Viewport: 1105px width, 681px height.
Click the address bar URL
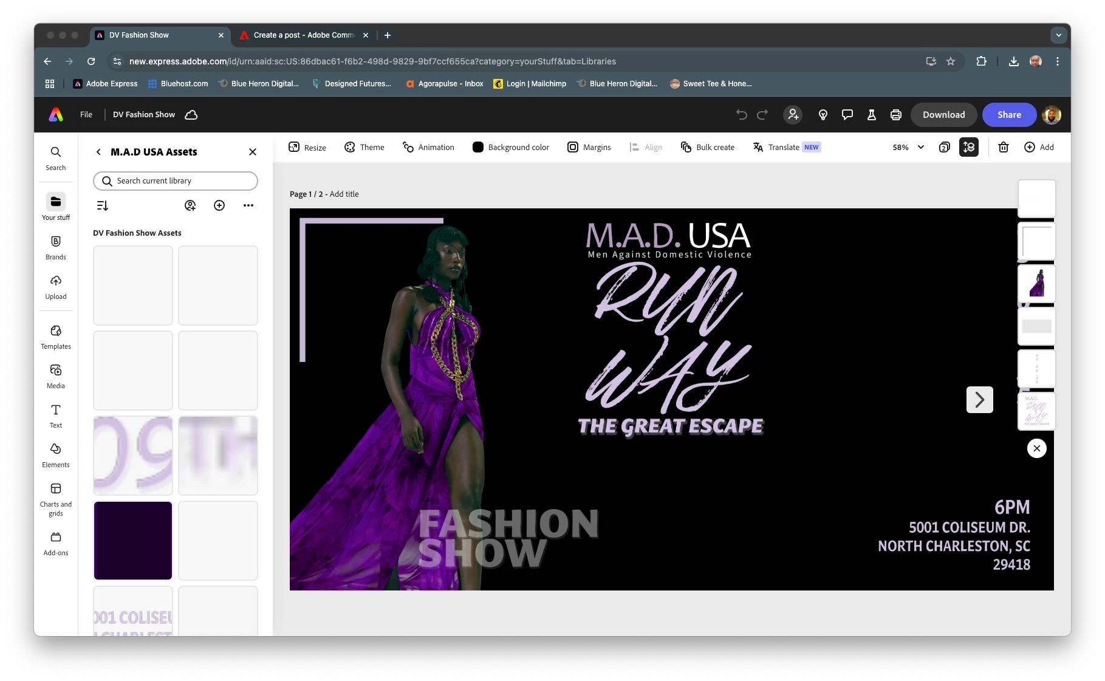pos(372,61)
